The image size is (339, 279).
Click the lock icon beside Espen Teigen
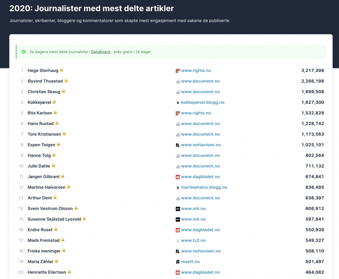[59, 144]
